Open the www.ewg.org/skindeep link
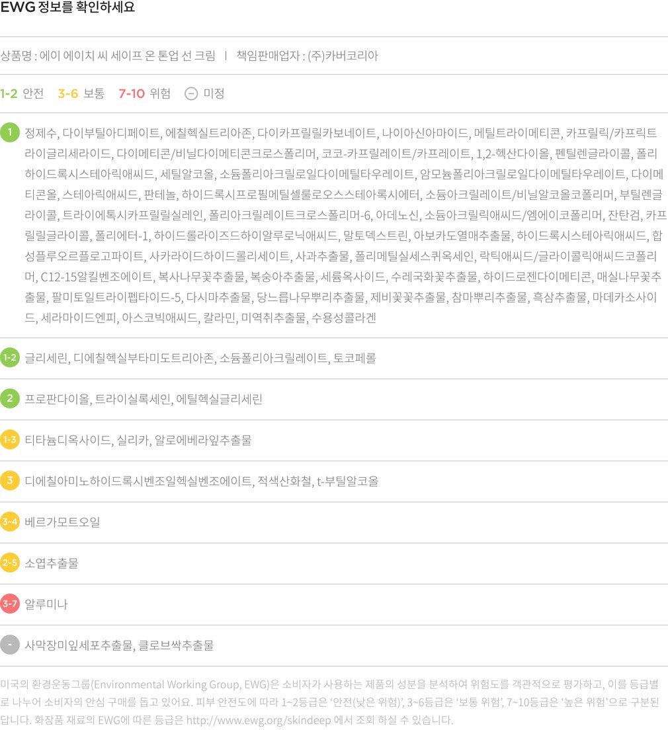Image resolution: width=668 pixels, height=730 pixels. coord(246,720)
